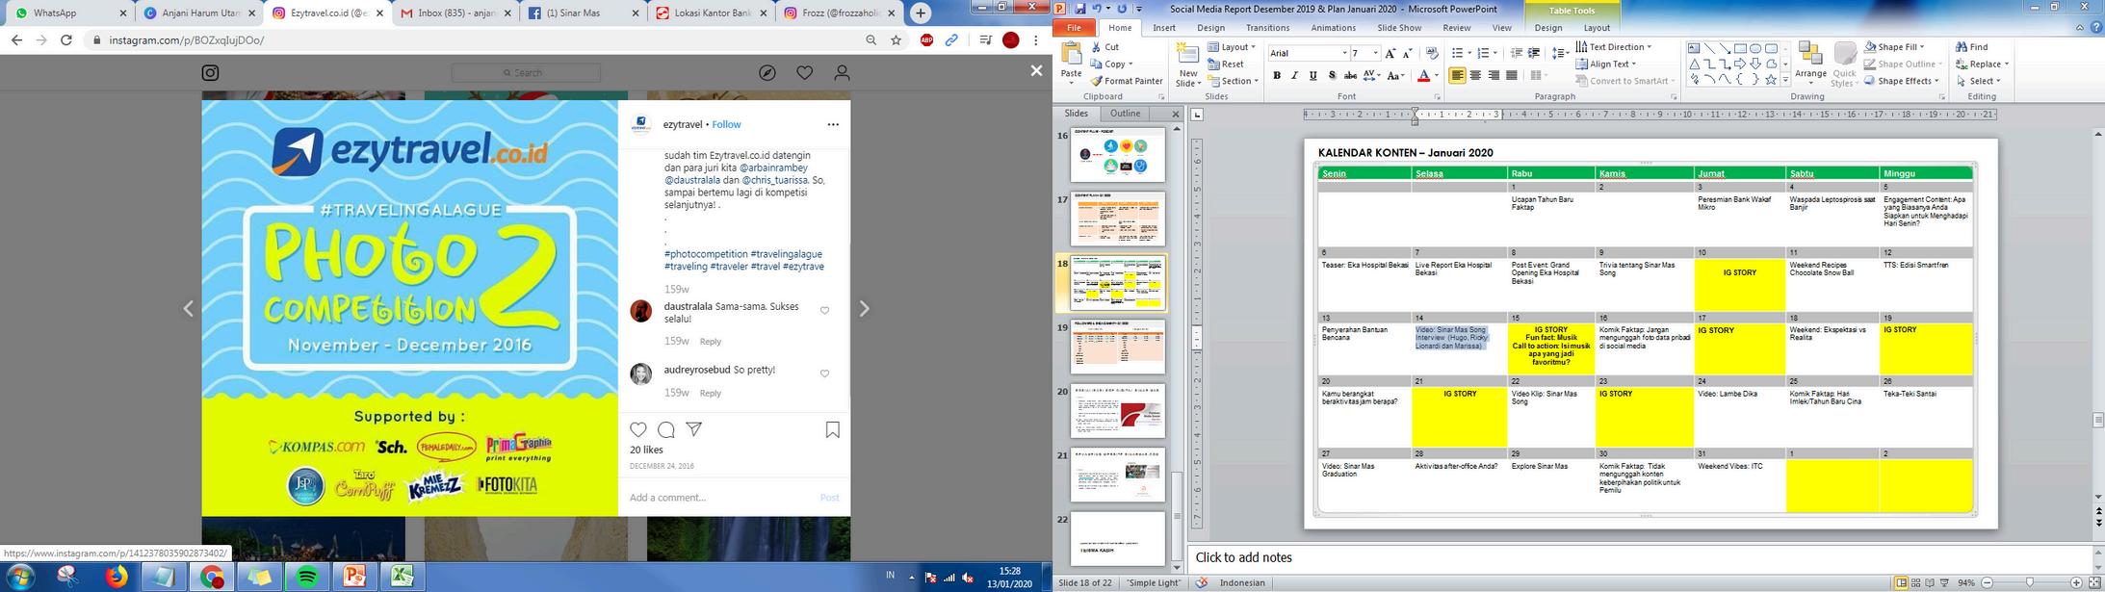
Task: Switch to Outline pane tab
Action: point(1125,114)
